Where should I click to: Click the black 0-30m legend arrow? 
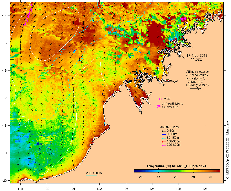[164, 131]
